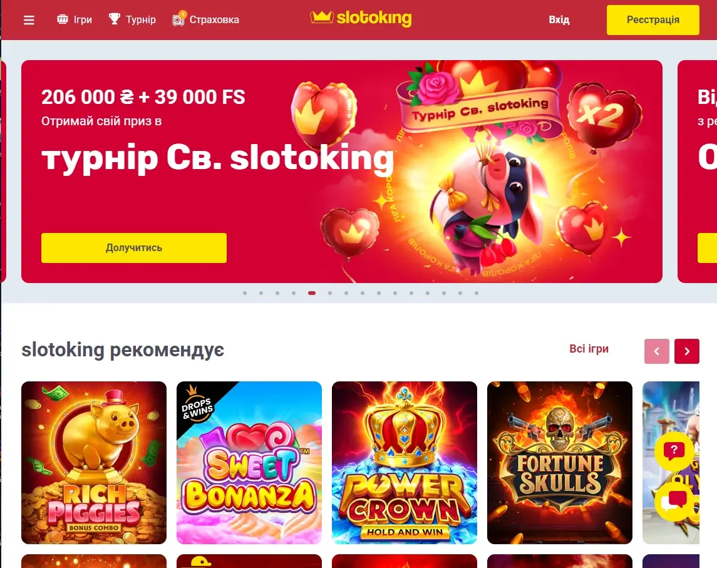Open the Всі ігри link
The image size is (717, 568).
(x=589, y=348)
